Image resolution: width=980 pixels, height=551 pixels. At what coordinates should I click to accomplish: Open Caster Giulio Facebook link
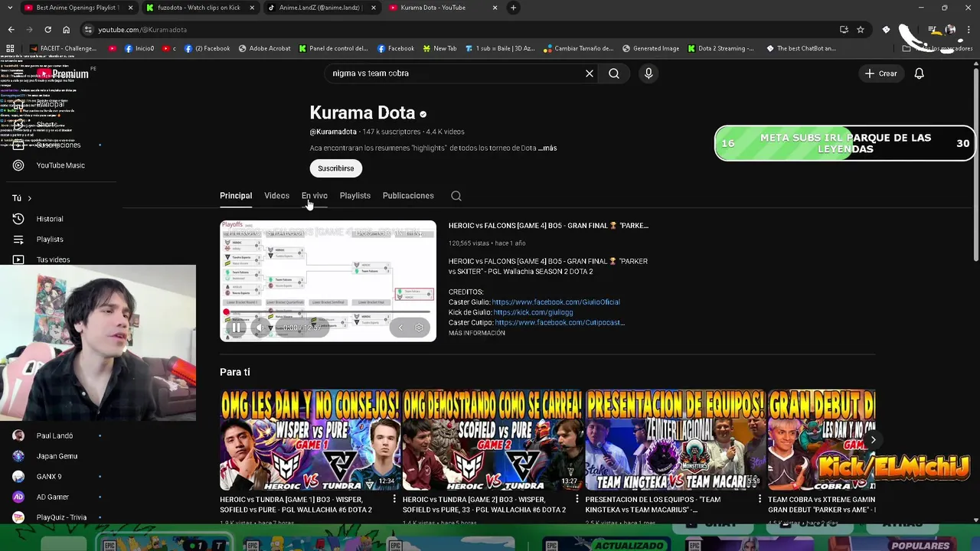point(556,302)
